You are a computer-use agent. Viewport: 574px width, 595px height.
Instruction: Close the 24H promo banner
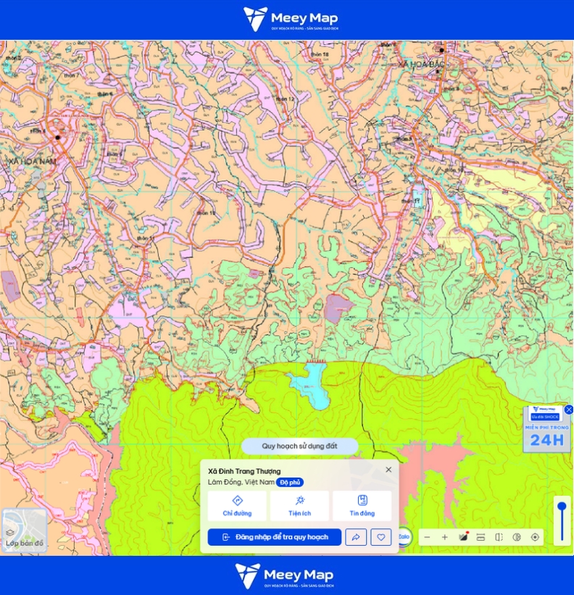pos(568,409)
